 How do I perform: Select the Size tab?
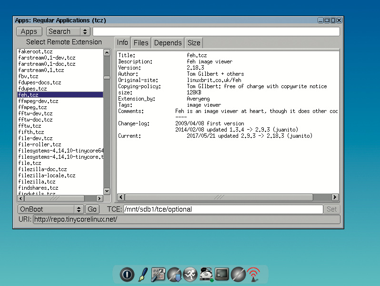pos(194,43)
